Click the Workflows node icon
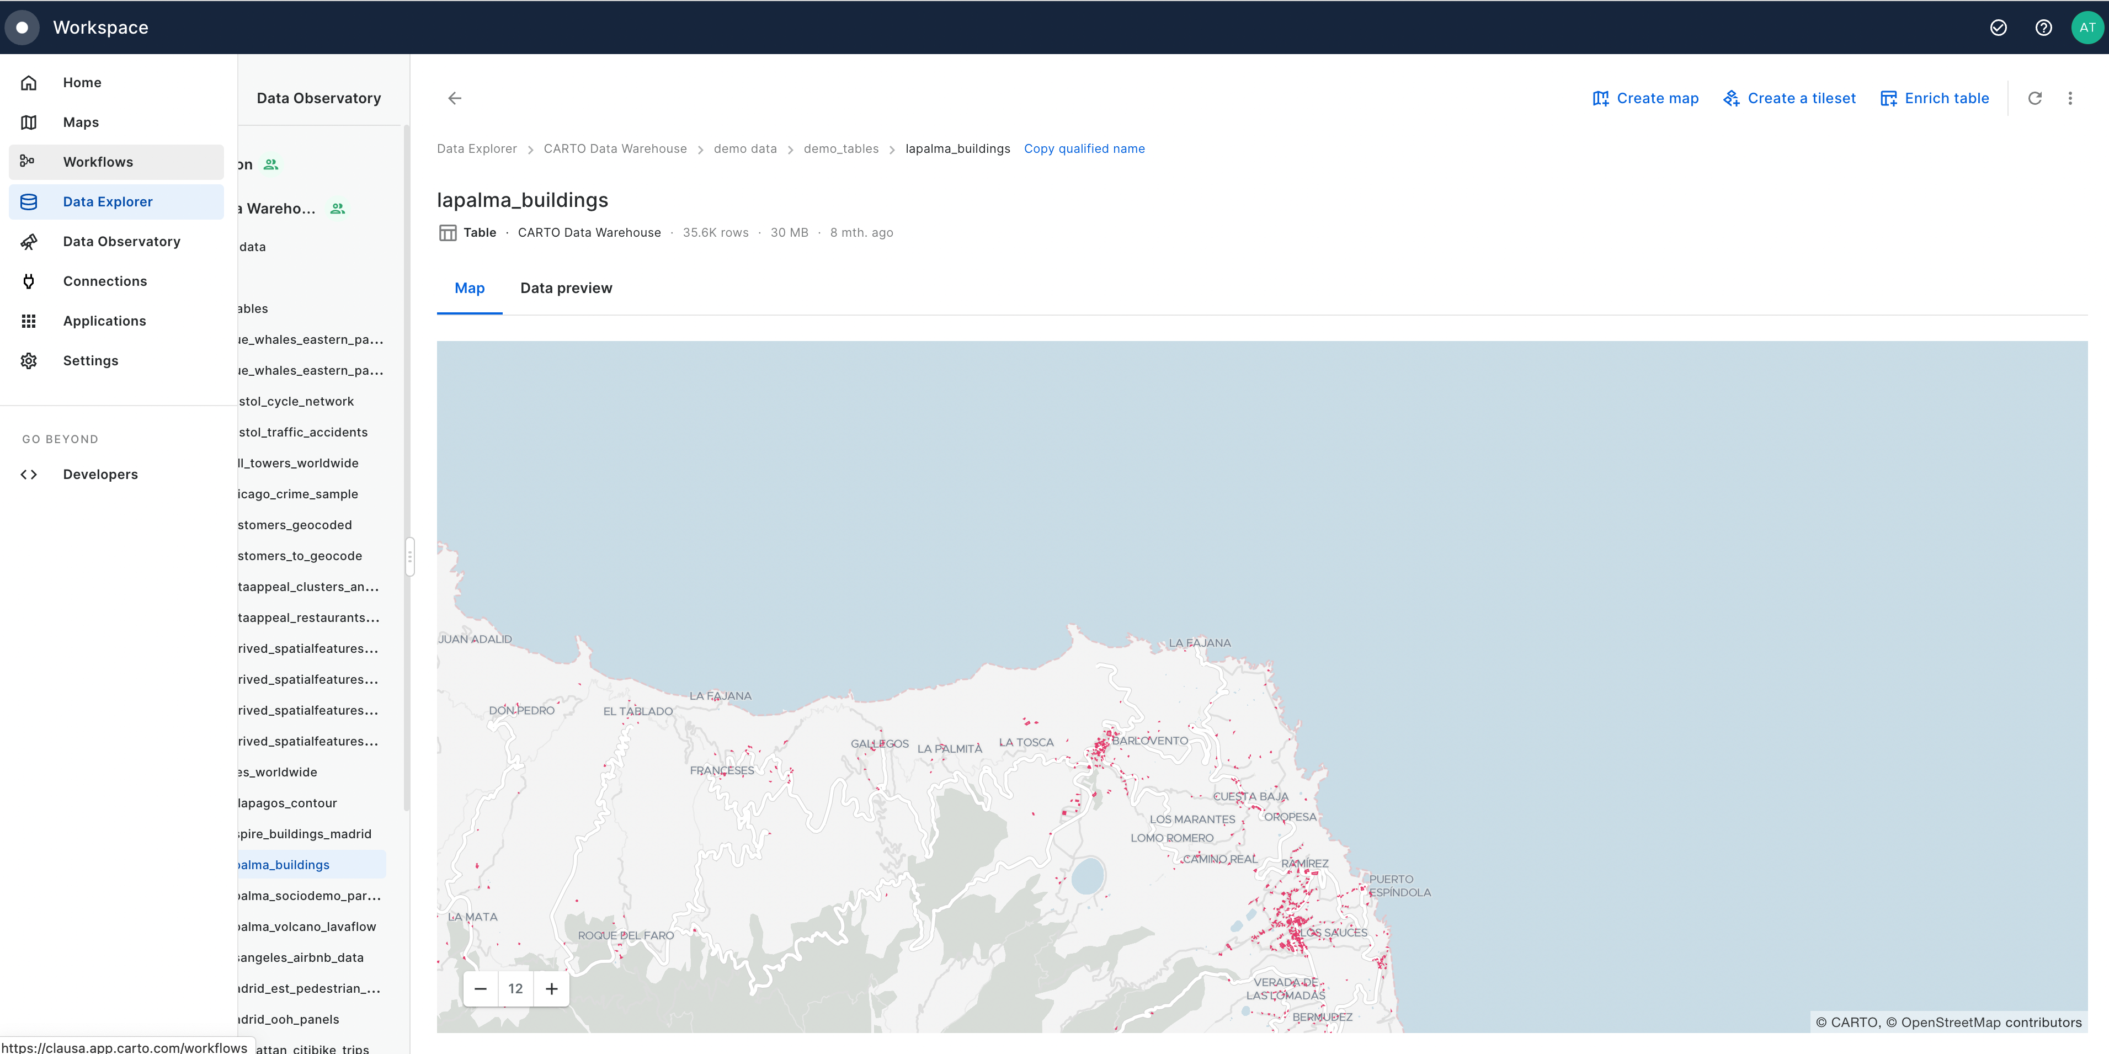 coord(28,161)
